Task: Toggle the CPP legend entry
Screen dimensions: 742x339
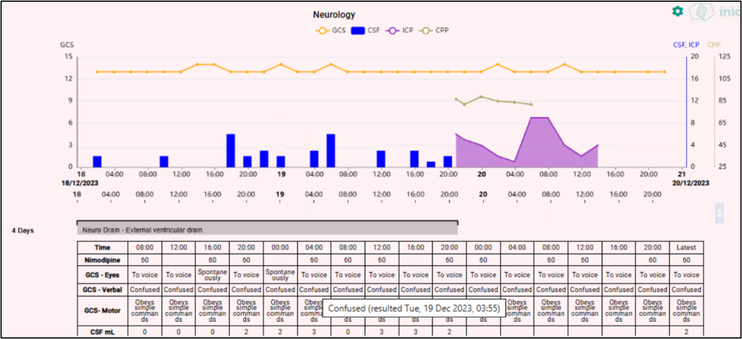Action: pos(436,30)
